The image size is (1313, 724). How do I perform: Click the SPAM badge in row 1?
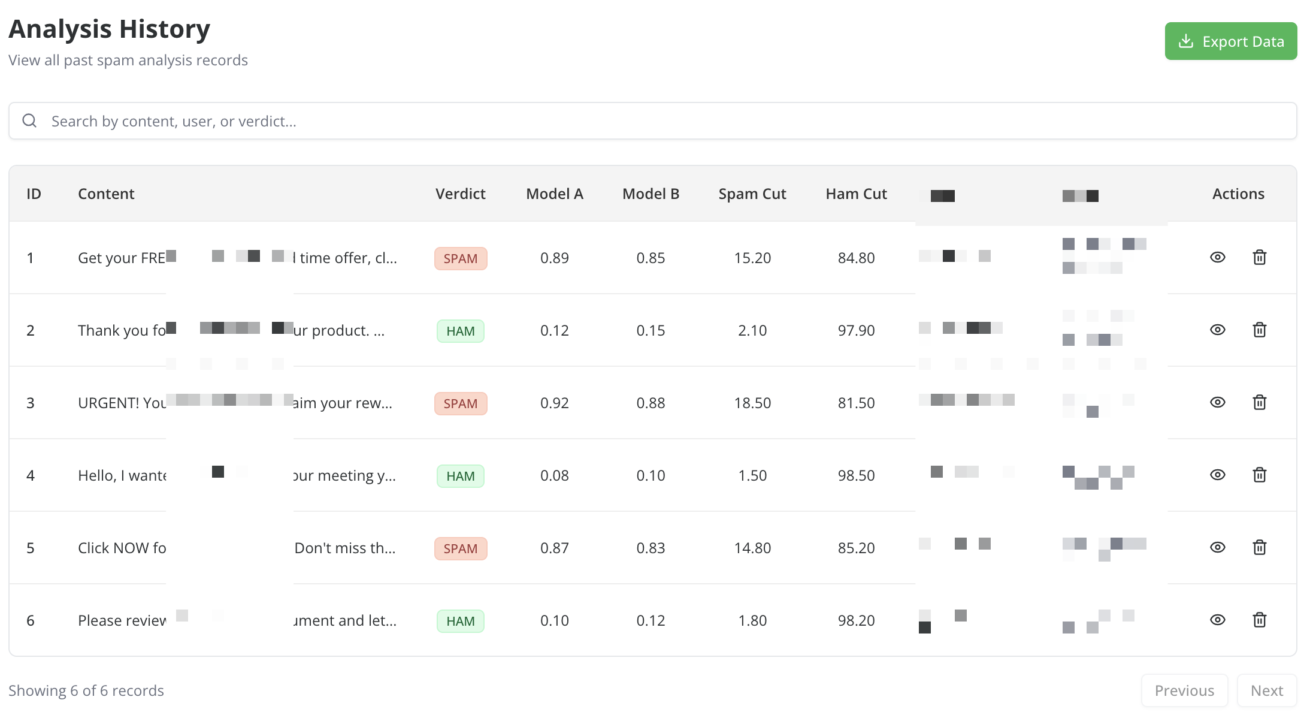[460, 259]
